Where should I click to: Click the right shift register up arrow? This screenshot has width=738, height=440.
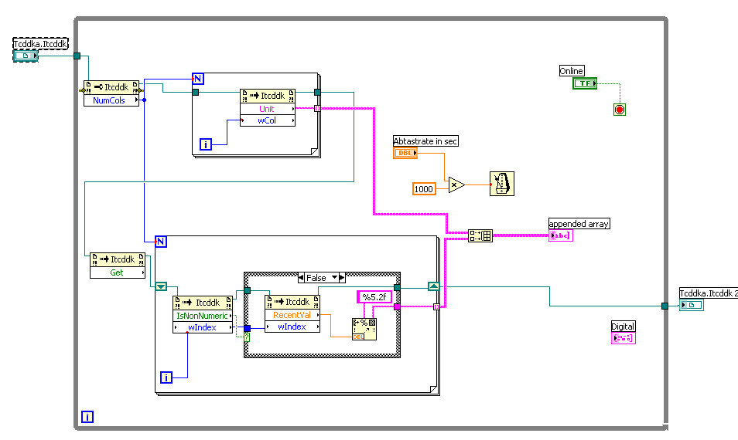(433, 286)
